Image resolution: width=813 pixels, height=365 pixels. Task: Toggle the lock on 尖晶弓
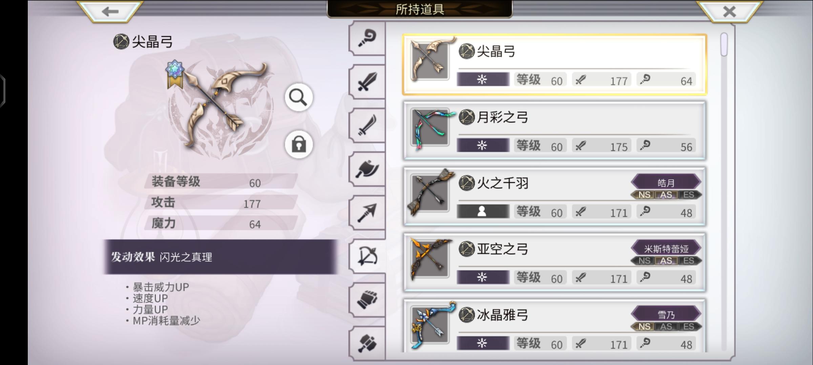[x=298, y=145]
